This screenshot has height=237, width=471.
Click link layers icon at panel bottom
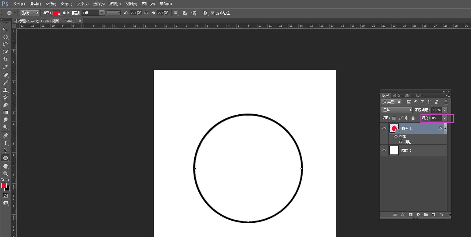tap(395, 215)
